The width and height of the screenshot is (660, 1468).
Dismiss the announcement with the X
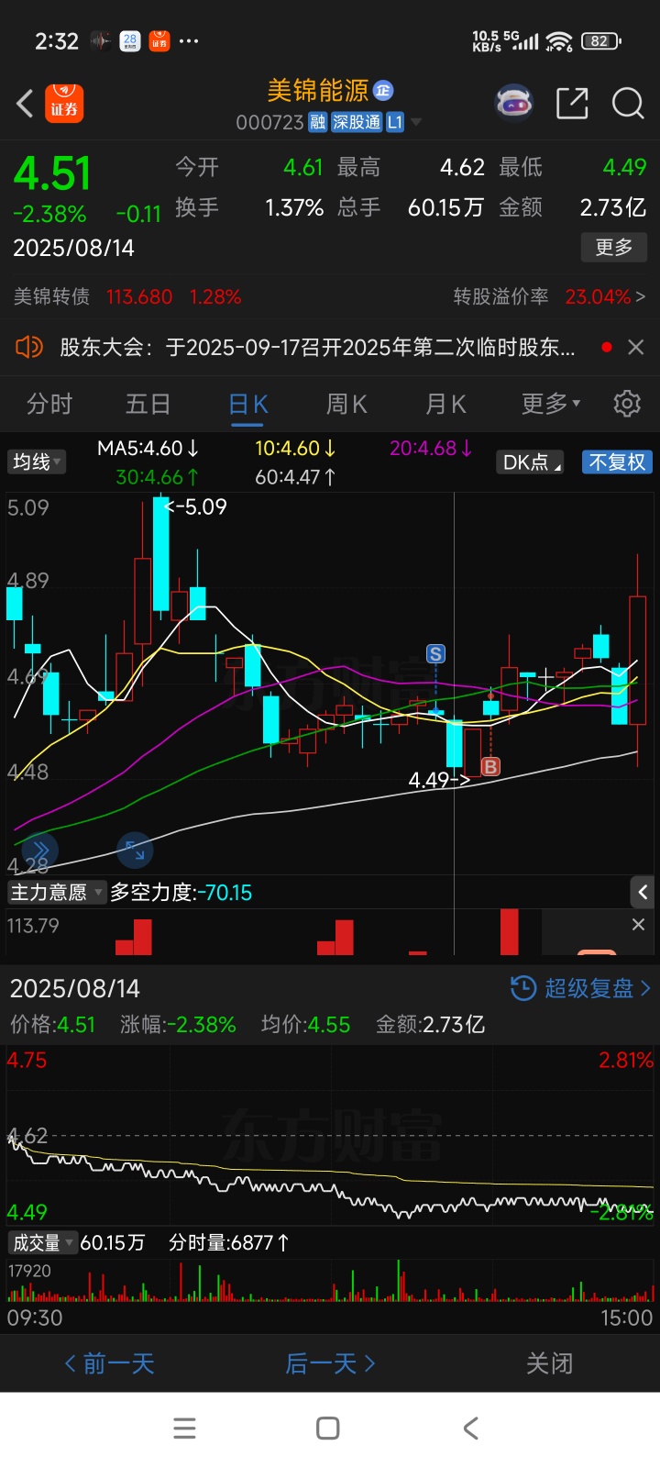coord(635,347)
